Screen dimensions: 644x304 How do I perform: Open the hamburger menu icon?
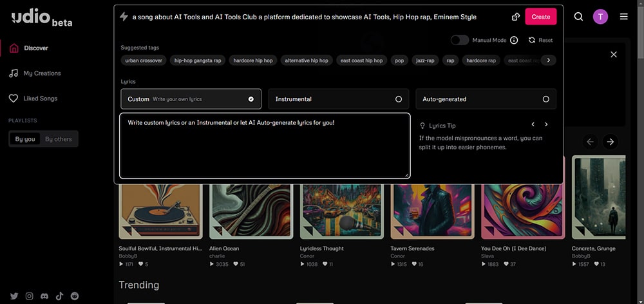[623, 17]
